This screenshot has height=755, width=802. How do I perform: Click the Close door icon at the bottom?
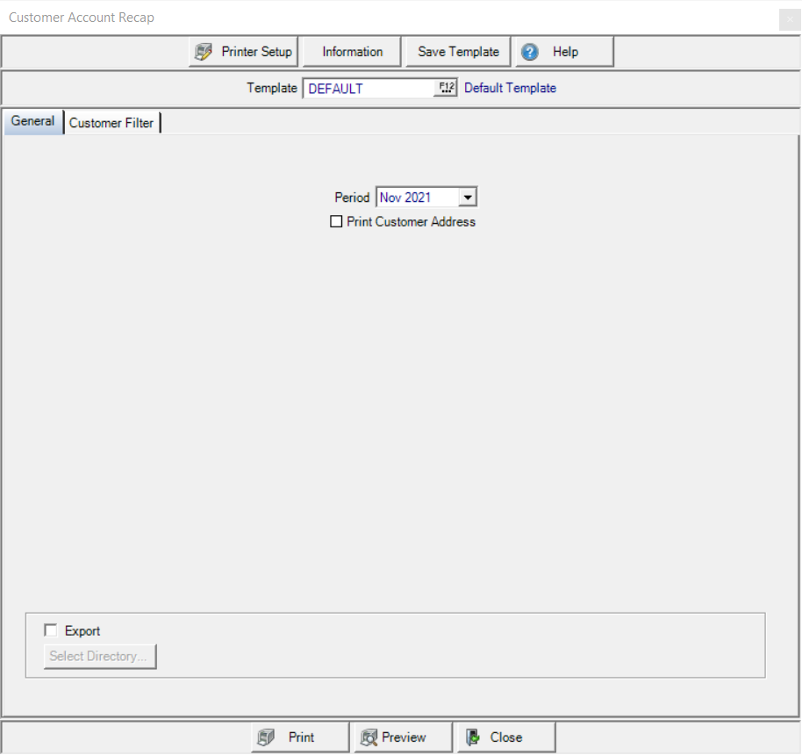pos(474,737)
